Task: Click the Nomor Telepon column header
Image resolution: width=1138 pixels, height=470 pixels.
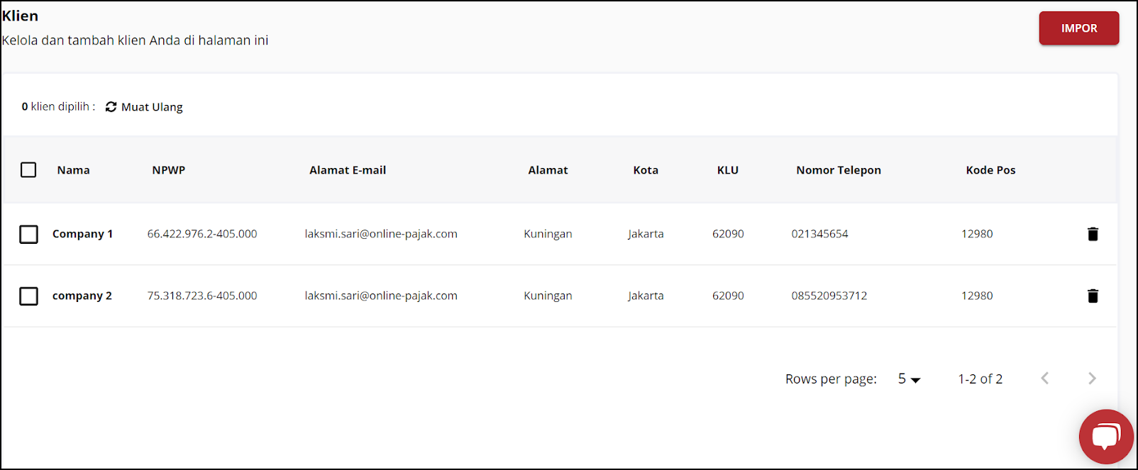Action: click(x=838, y=170)
